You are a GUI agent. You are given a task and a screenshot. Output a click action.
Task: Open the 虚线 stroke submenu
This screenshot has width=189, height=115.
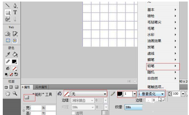point(162,53)
